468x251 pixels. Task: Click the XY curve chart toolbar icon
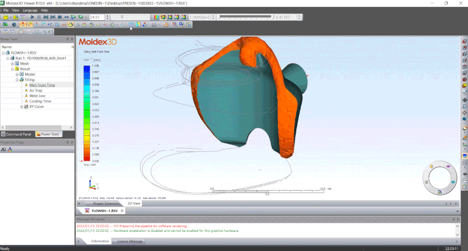[154, 25]
